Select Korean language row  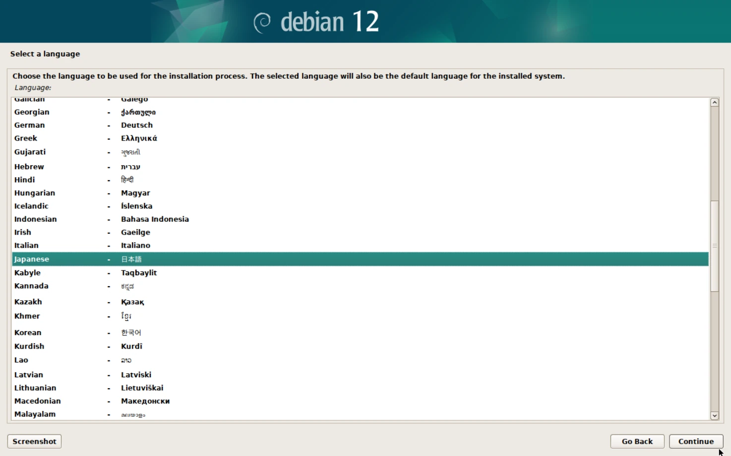[360, 333]
